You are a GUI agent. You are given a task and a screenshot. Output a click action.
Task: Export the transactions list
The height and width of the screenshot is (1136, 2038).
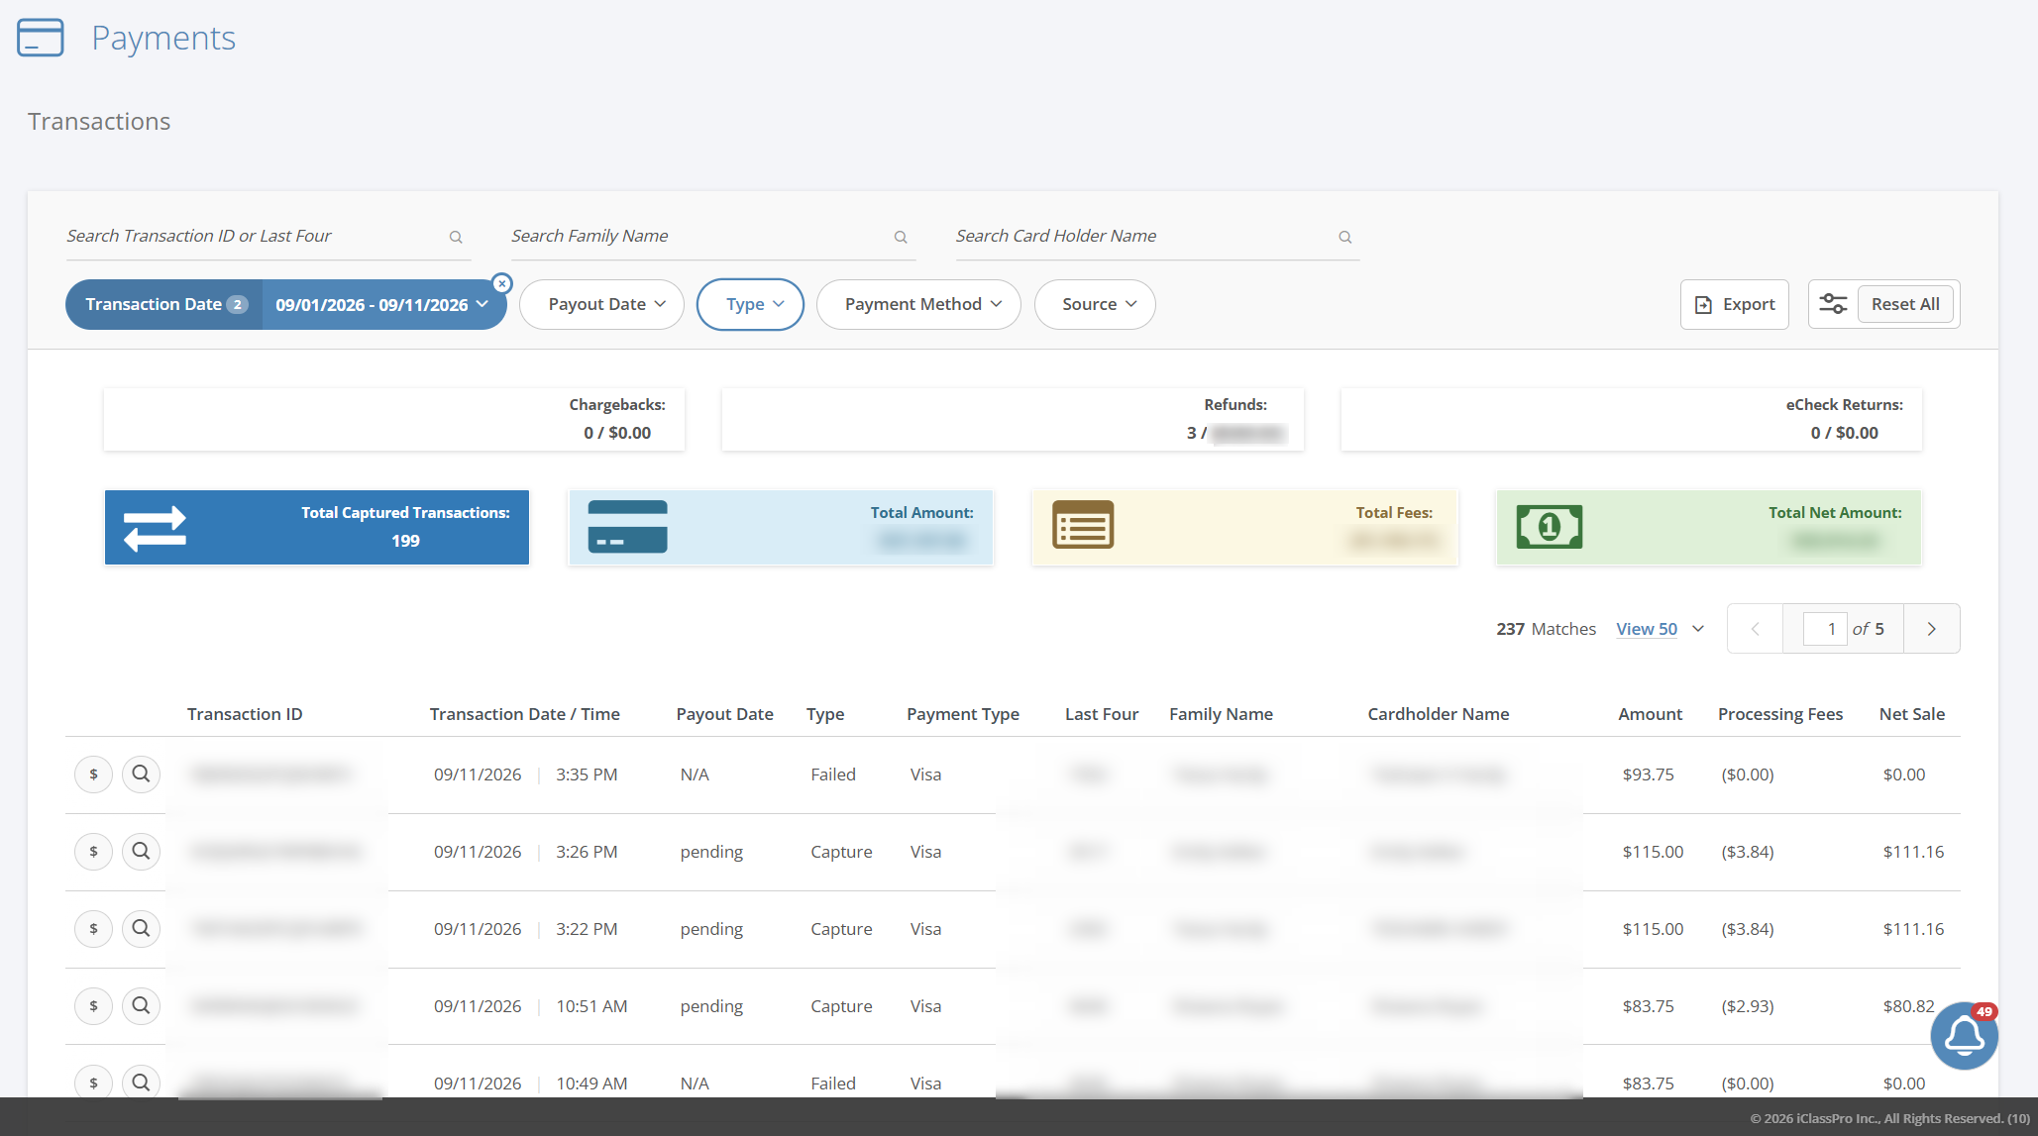click(1735, 304)
